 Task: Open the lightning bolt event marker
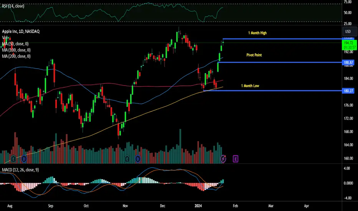point(223,159)
